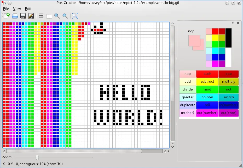Adjust the Zoom slider
Image resolution: width=243 pixels, height=168 pixels.
coord(37,157)
